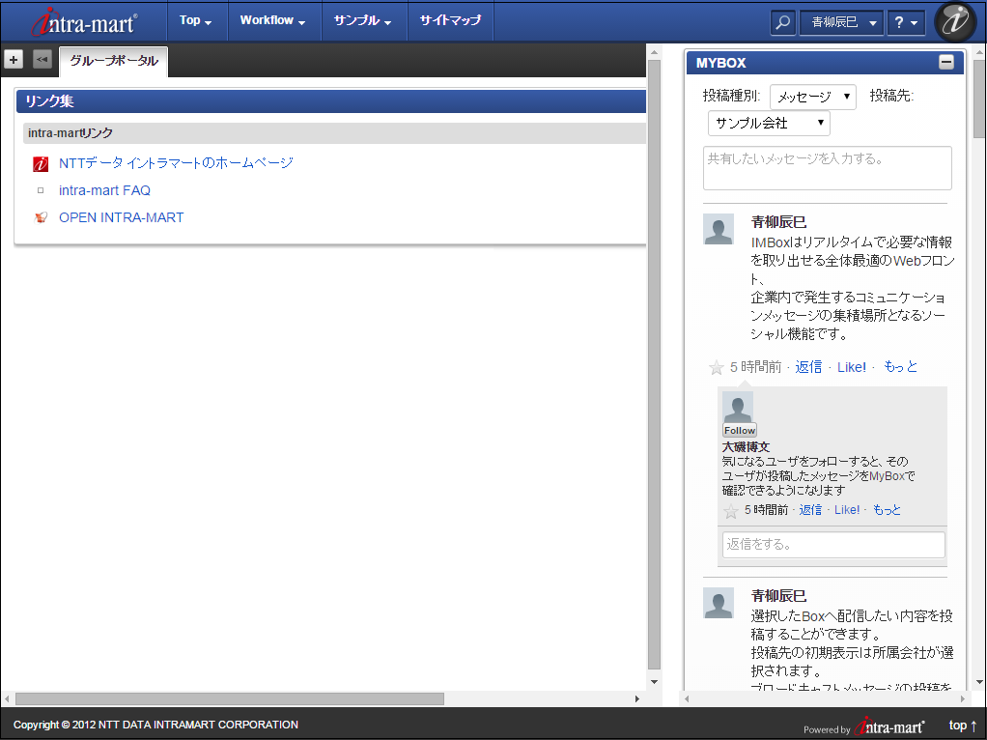Click the search magnifier icon in header
This screenshot has height=740, width=987.
[x=783, y=22]
